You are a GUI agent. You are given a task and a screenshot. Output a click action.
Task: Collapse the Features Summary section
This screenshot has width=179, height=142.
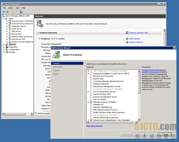38,33
